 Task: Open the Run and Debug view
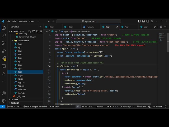4,51
